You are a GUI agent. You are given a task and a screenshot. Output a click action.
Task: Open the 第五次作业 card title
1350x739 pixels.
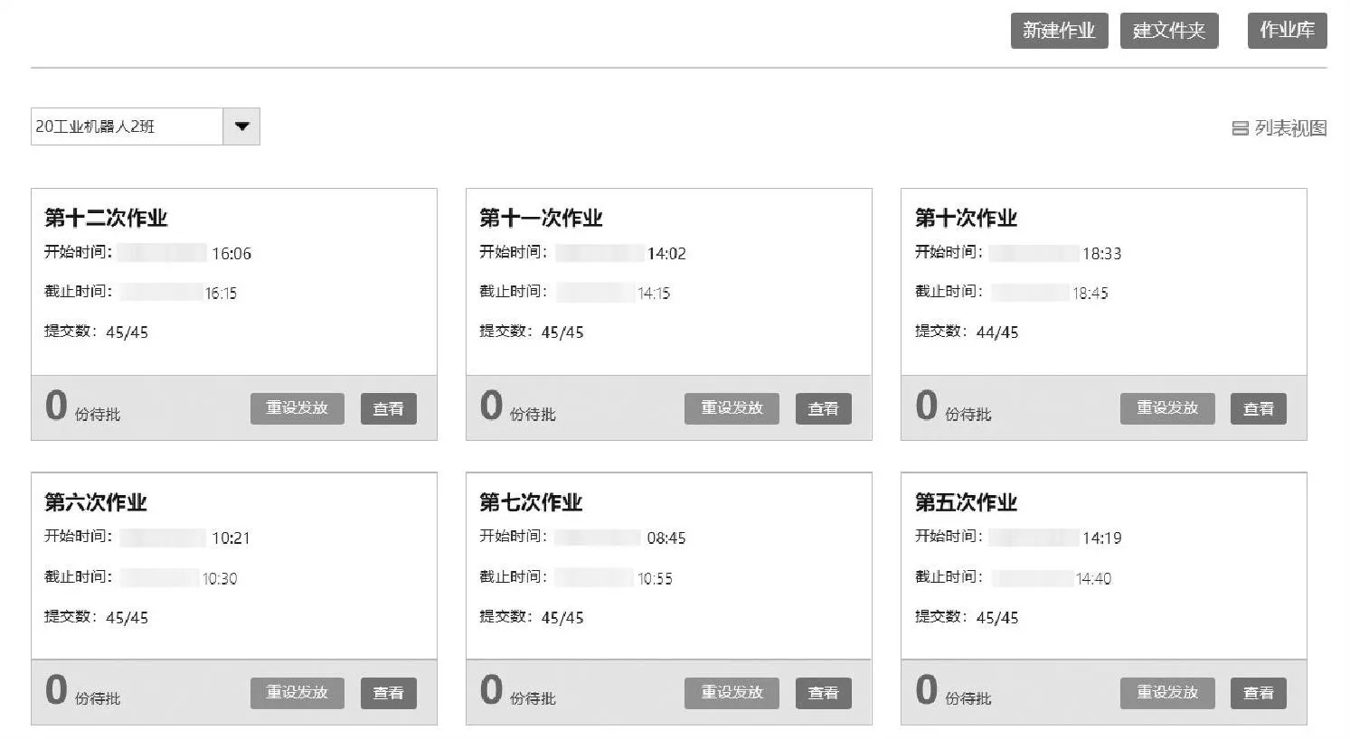pos(966,502)
